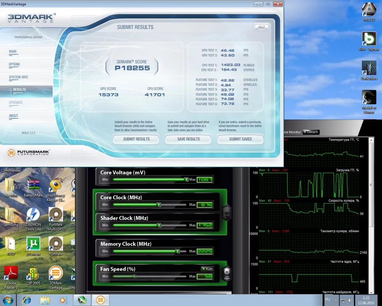The image size is (382, 306).
Task: Open Windows Media Player from taskbar
Action: point(63,300)
